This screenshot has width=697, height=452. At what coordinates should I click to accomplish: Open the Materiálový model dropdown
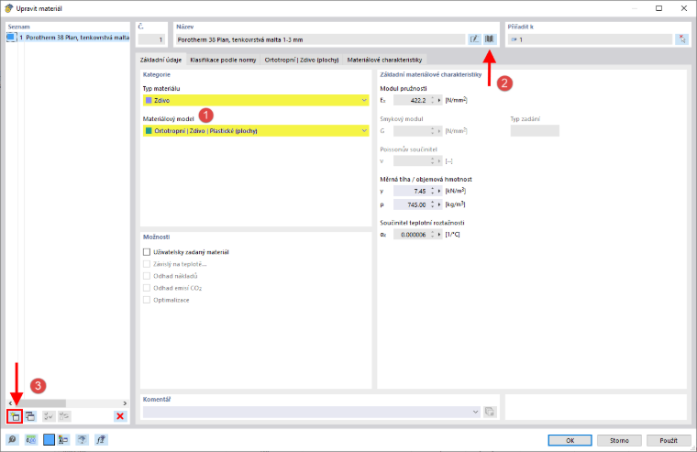coord(256,131)
